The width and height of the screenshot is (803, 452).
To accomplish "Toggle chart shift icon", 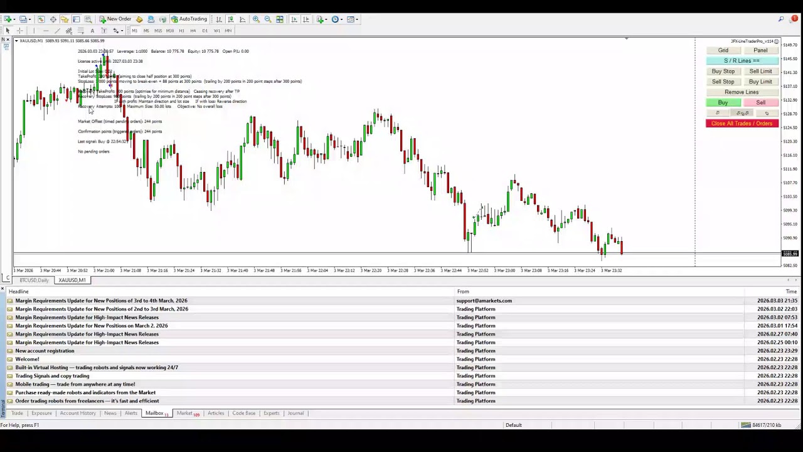I will [x=306, y=19].
